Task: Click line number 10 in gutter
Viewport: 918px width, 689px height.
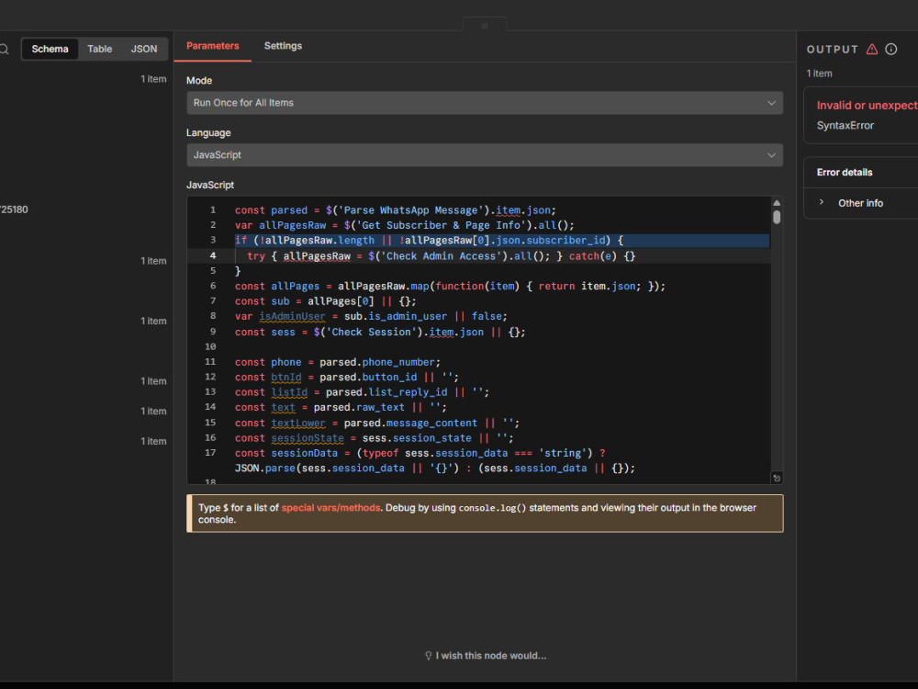Action: [210, 347]
